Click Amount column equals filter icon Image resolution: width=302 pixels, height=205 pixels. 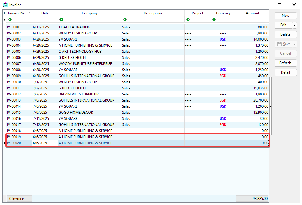pyautogui.click(x=239, y=19)
